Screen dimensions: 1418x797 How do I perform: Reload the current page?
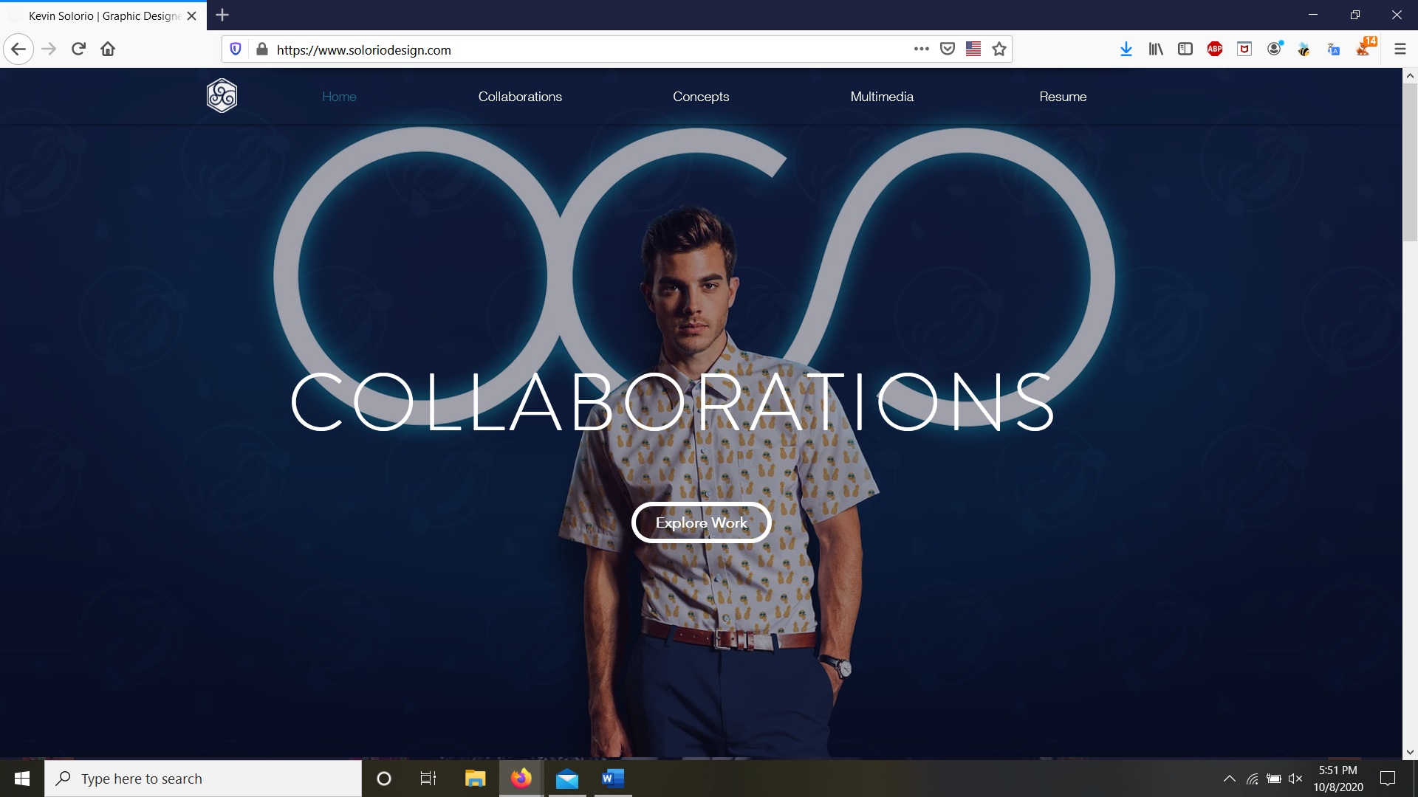click(x=78, y=49)
